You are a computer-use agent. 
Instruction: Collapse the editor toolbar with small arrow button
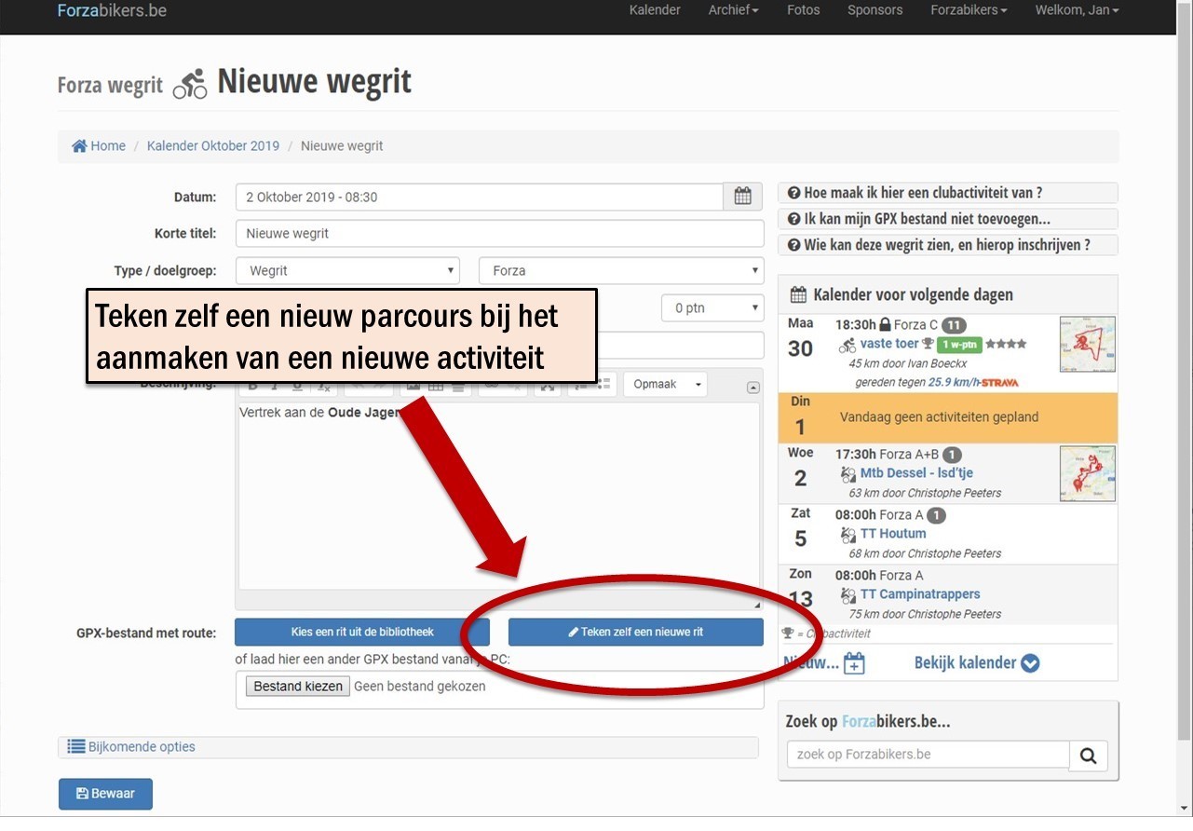[753, 388]
